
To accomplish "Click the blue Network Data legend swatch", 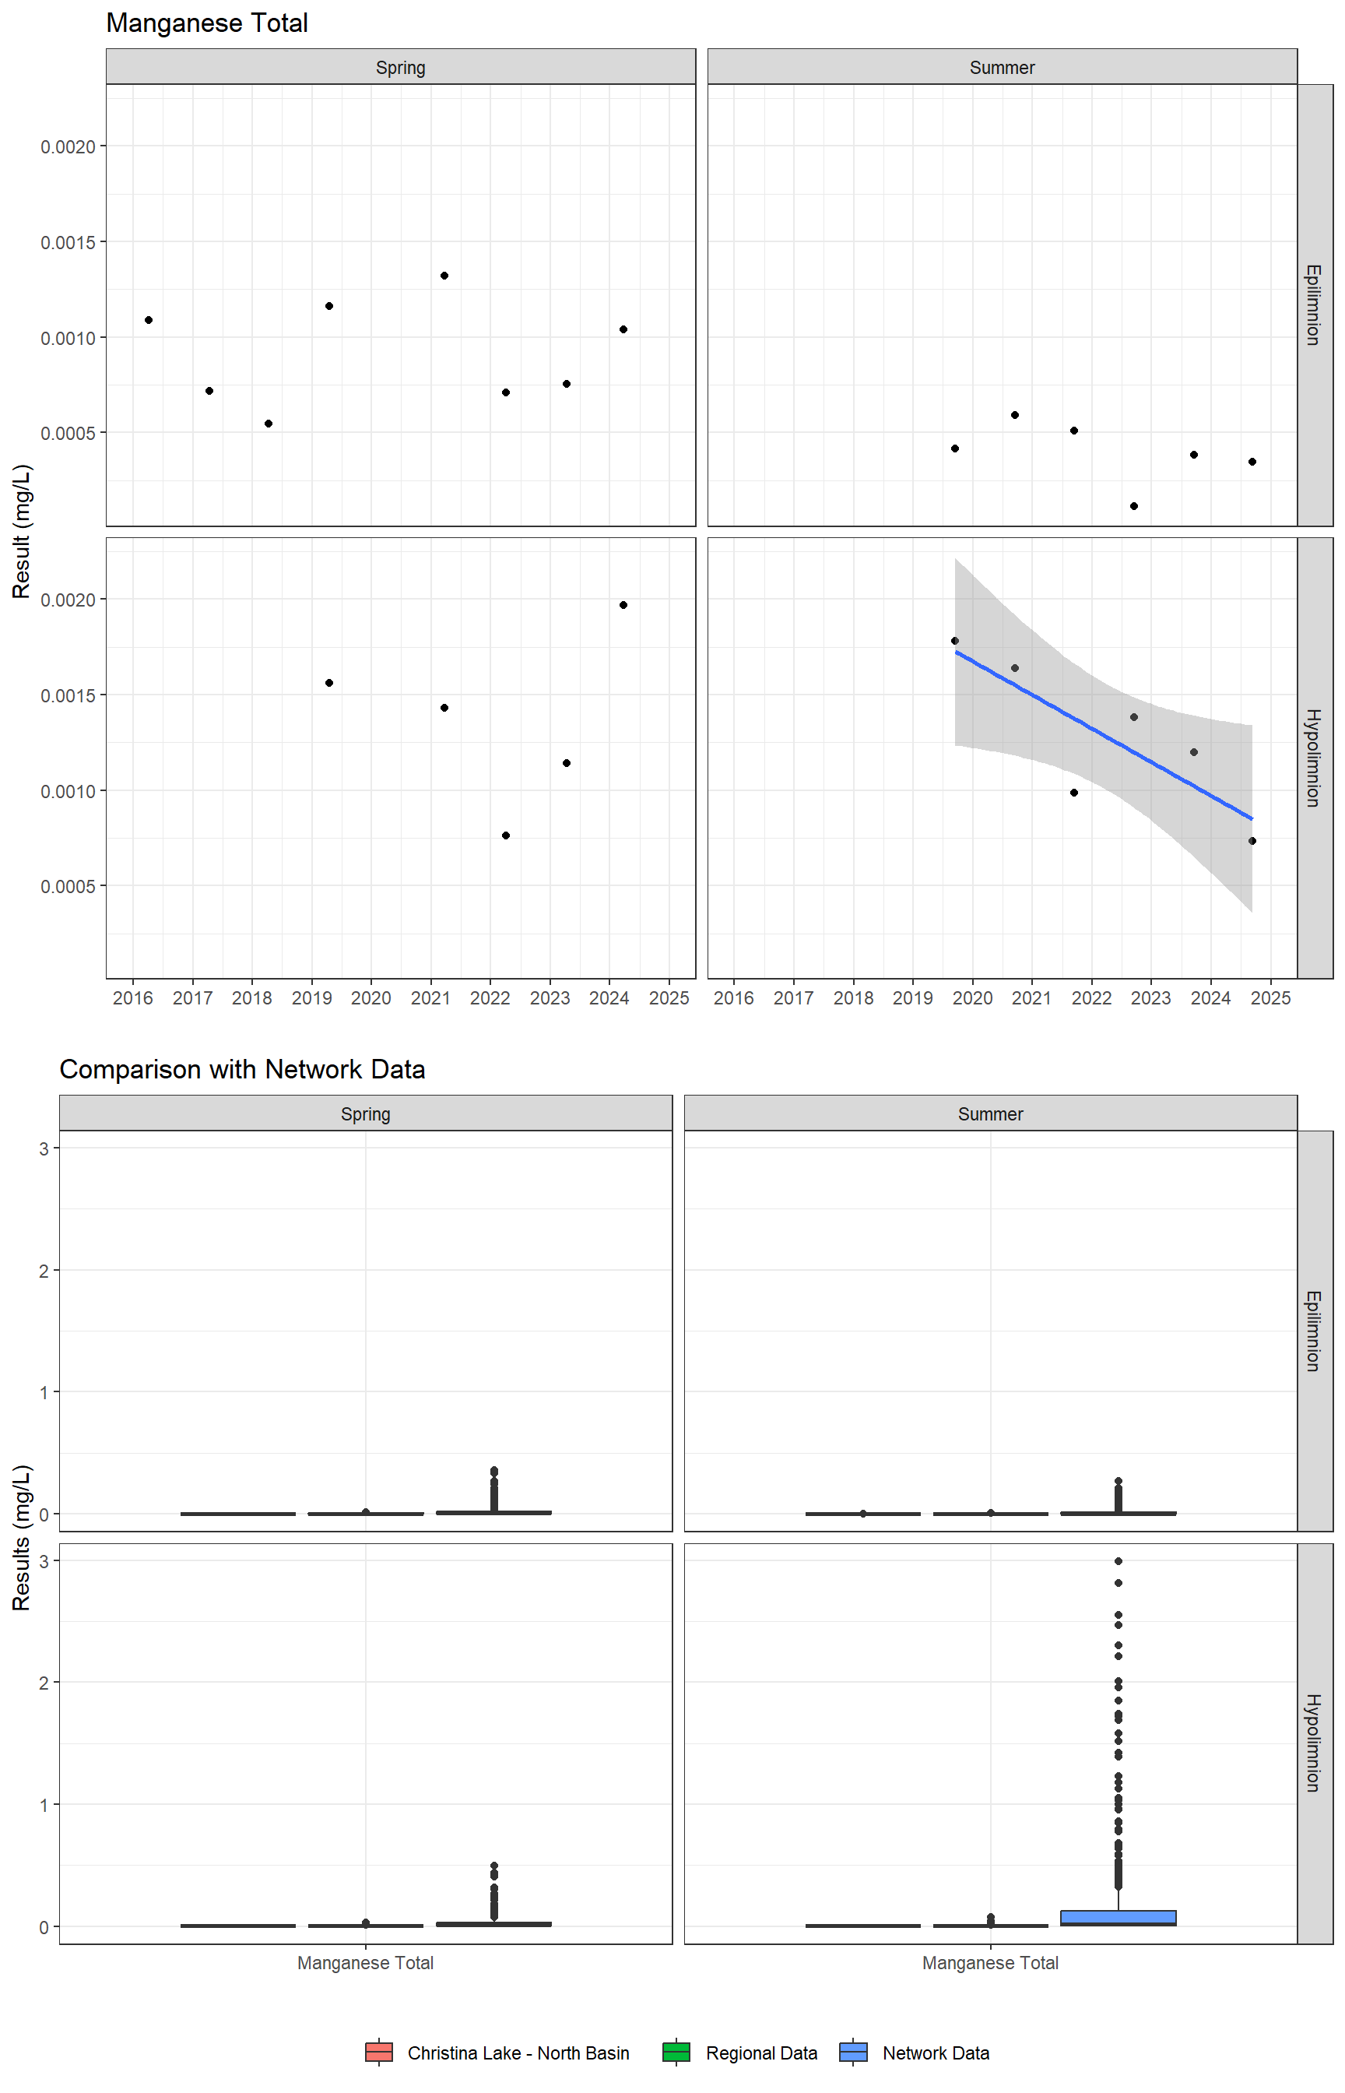I will [853, 2052].
